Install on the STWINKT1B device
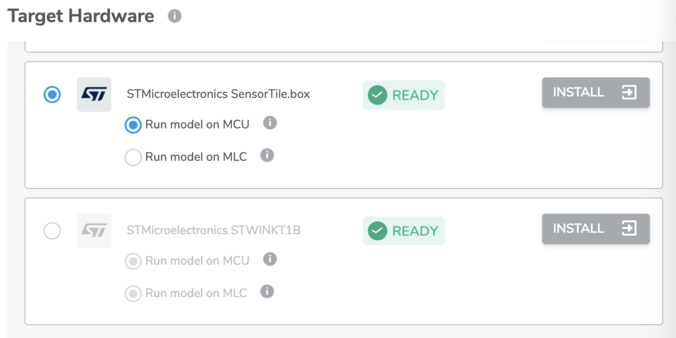 (595, 229)
